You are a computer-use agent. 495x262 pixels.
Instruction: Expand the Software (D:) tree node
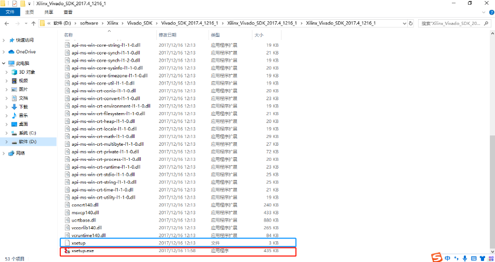coord(6,142)
